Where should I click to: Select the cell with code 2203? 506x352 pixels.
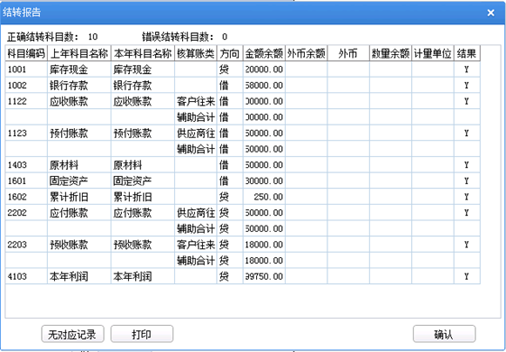26,245
